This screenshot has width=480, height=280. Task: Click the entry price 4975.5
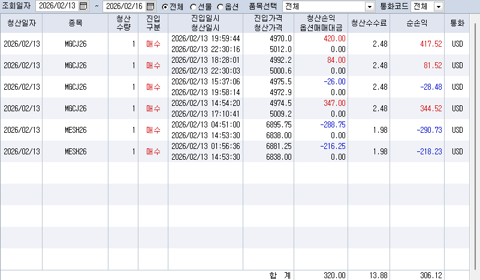[280, 81]
